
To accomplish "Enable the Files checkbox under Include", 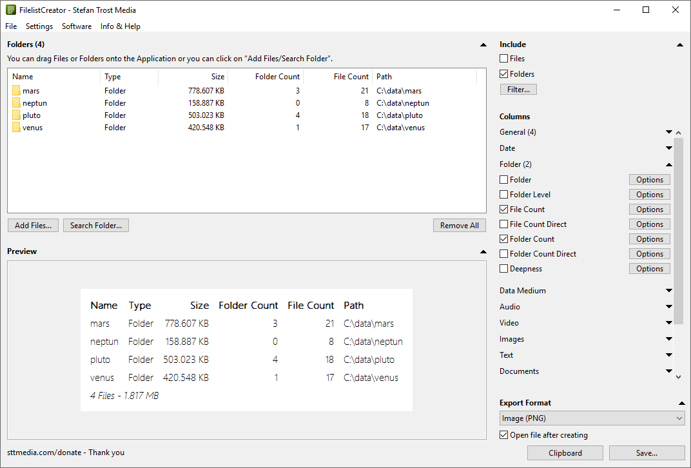I will tap(503, 58).
